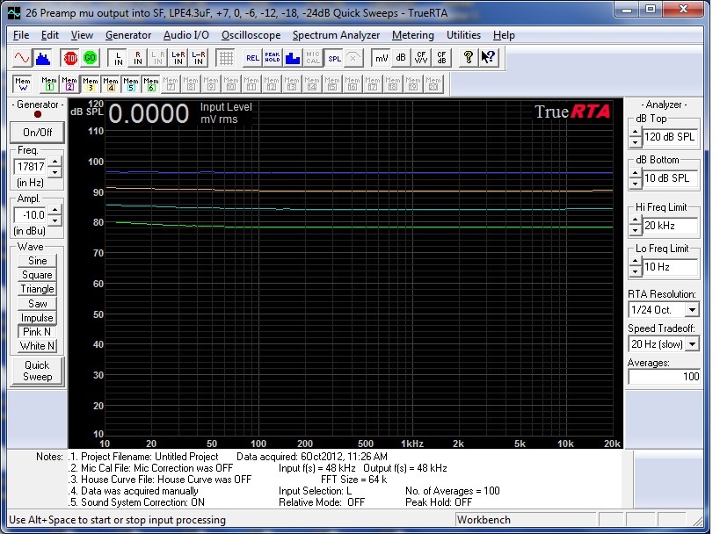Toggle PEAK HOLD mode
This screenshot has width=720, height=534.
tap(273, 58)
